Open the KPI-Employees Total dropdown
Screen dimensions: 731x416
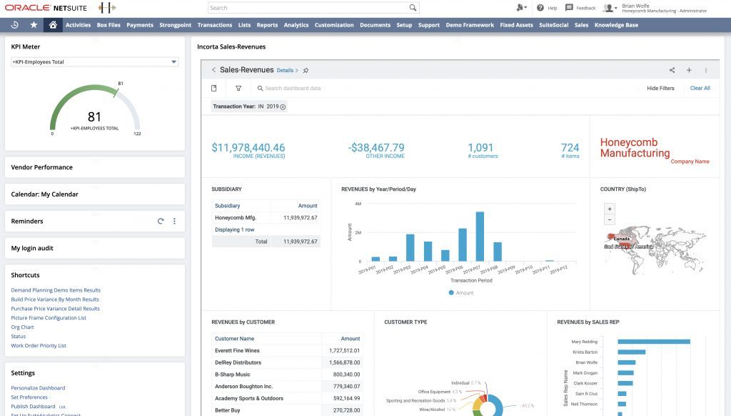pyautogui.click(x=95, y=61)
